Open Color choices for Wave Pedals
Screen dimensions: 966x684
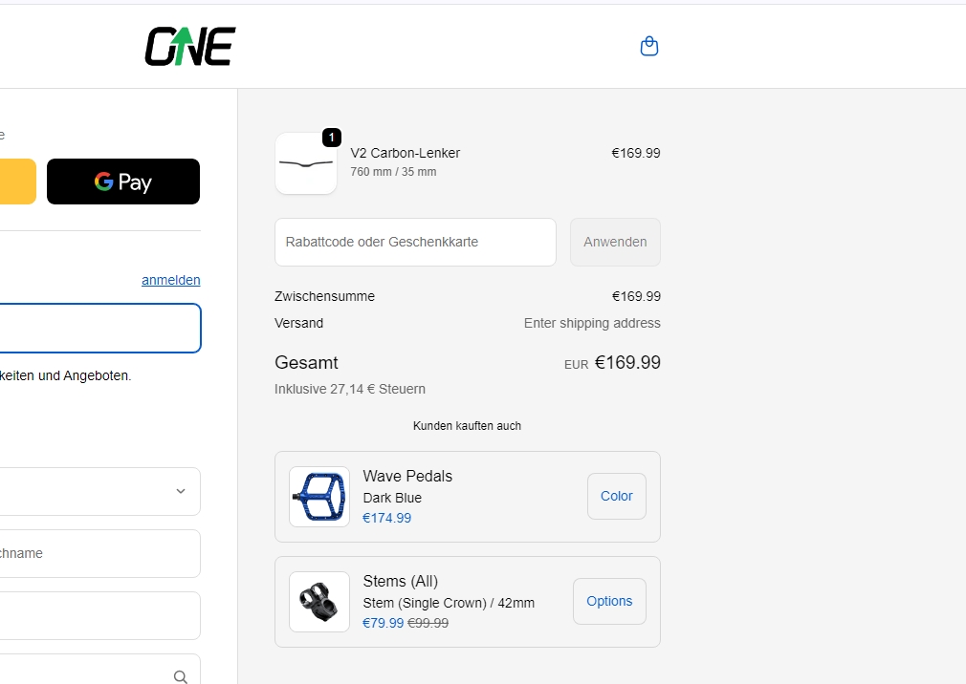616,496
